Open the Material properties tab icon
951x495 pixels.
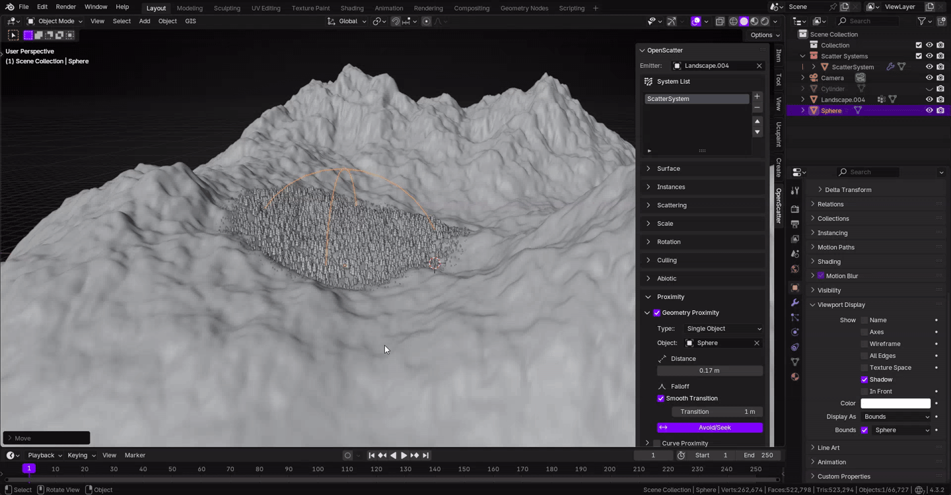pyautogui.click(x=795, y=377)
